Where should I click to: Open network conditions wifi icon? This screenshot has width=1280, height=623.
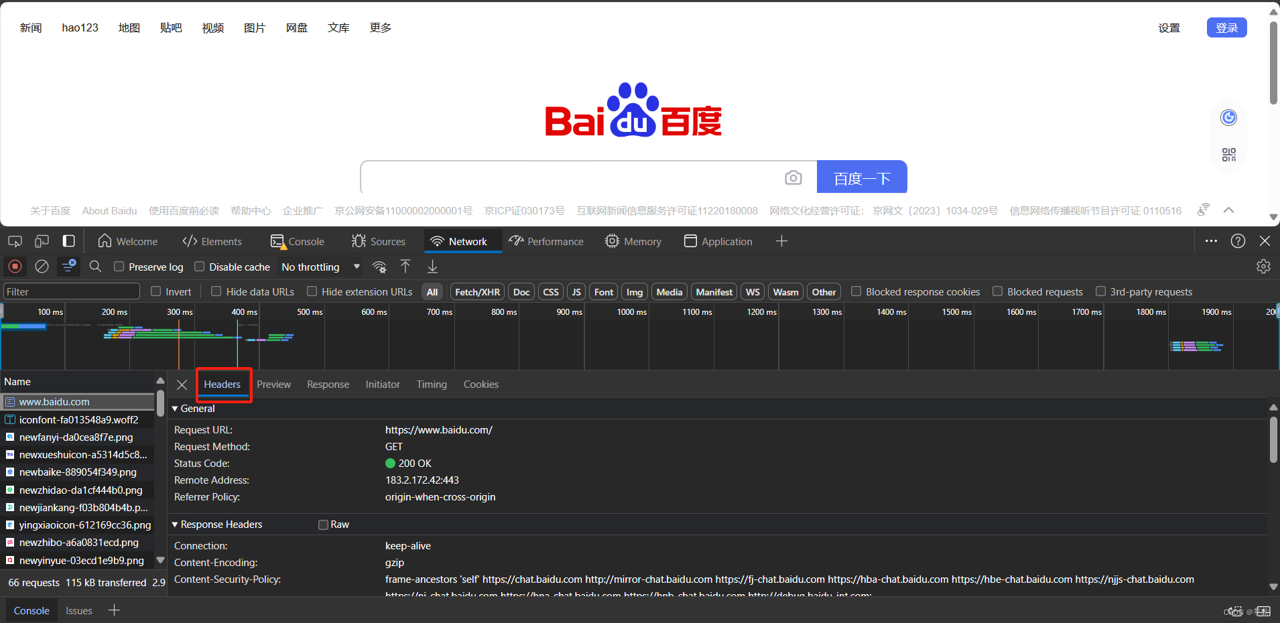(379, 267)
